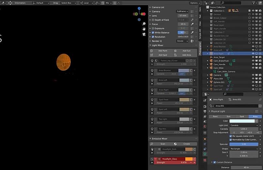Disable the Resolution checkbox
The image size is (263, 170).
153,37
